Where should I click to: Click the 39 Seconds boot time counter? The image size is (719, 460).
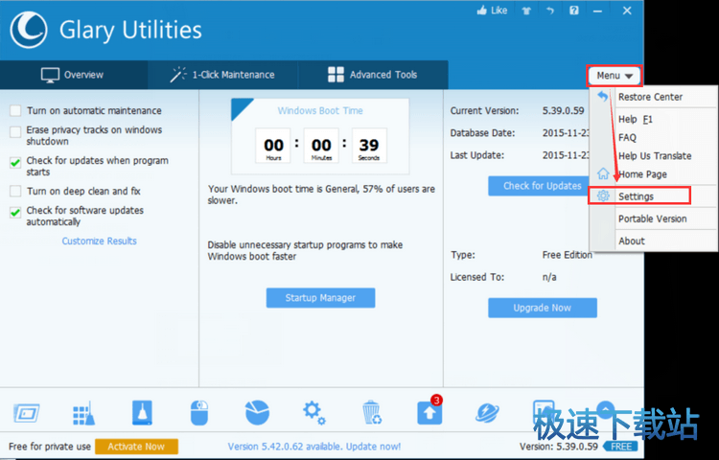click(369, 146)
